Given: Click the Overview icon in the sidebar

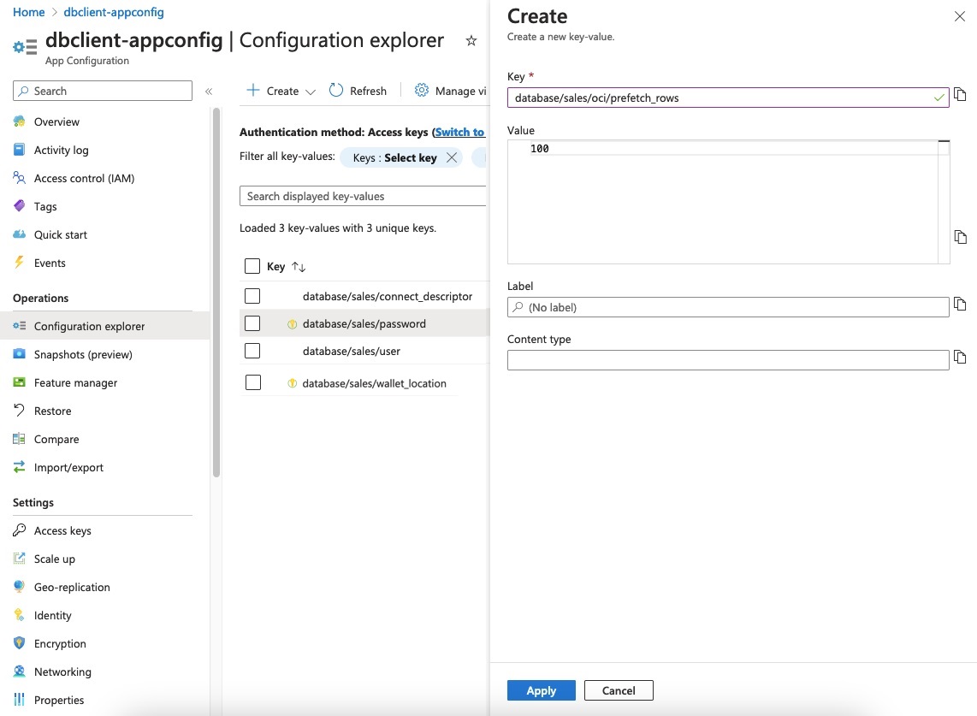Looking at the screenshot, I should click(x=20, y=121).
